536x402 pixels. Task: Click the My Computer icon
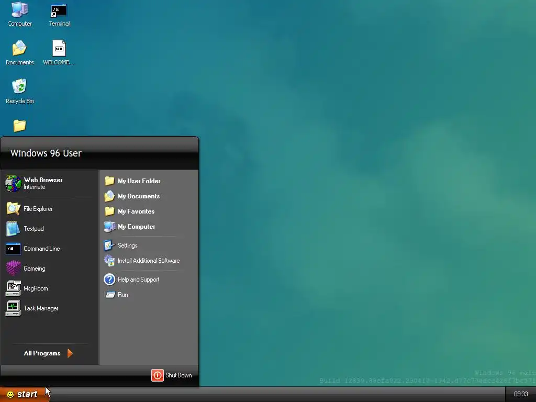(x=109, y=226)
